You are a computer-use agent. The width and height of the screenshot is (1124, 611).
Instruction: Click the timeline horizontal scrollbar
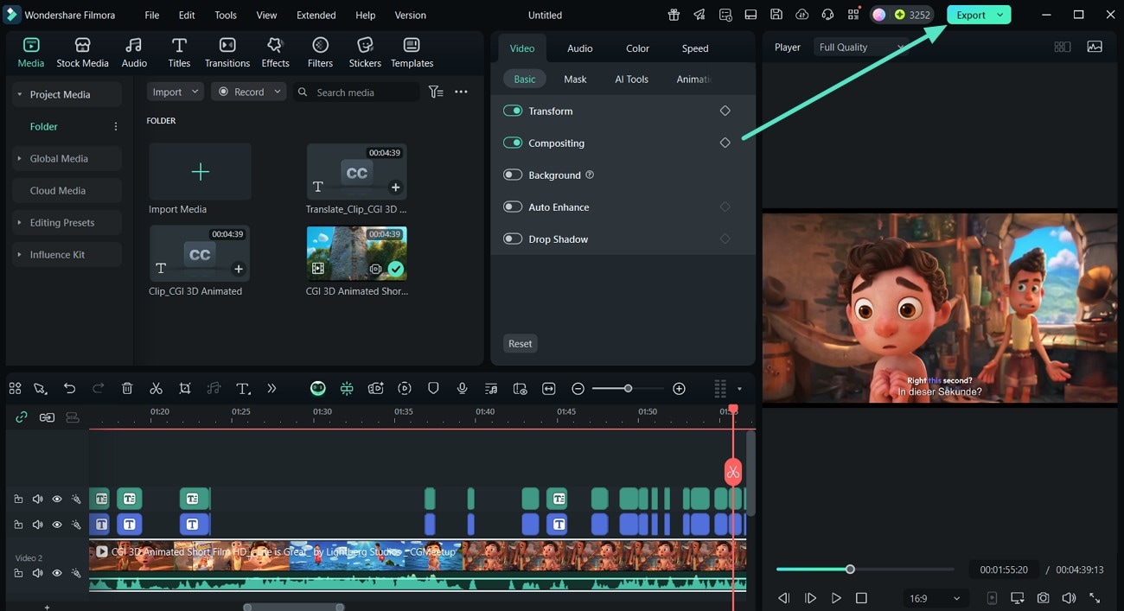tap(294, 607)
